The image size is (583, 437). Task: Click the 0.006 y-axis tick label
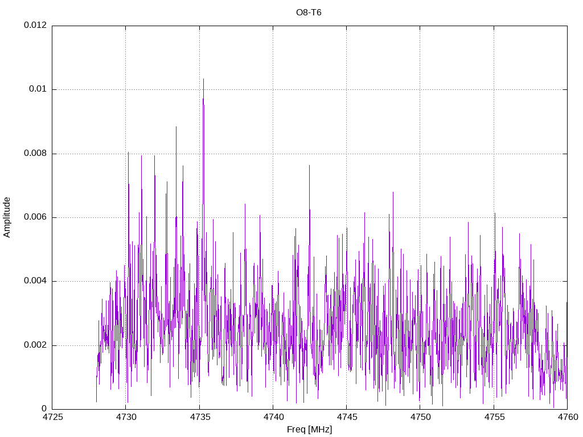coord(35,217)
